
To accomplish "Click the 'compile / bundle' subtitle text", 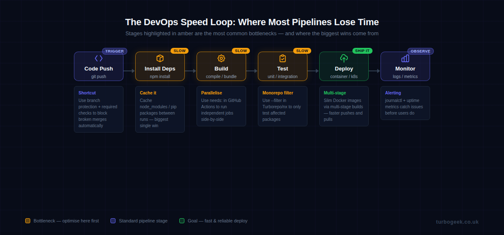I will pos(221,77).
